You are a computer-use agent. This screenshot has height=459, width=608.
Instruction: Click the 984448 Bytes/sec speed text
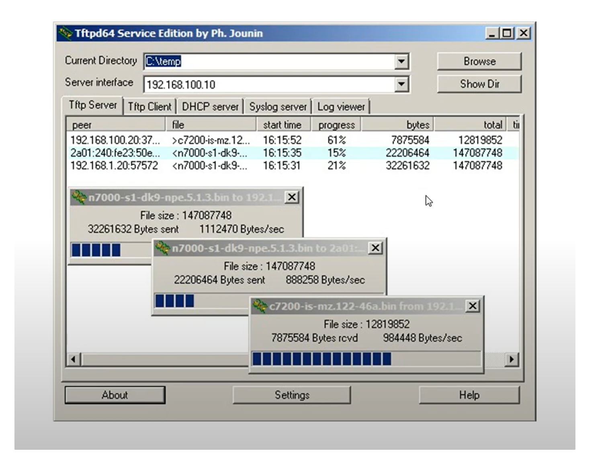coord(422,338)
